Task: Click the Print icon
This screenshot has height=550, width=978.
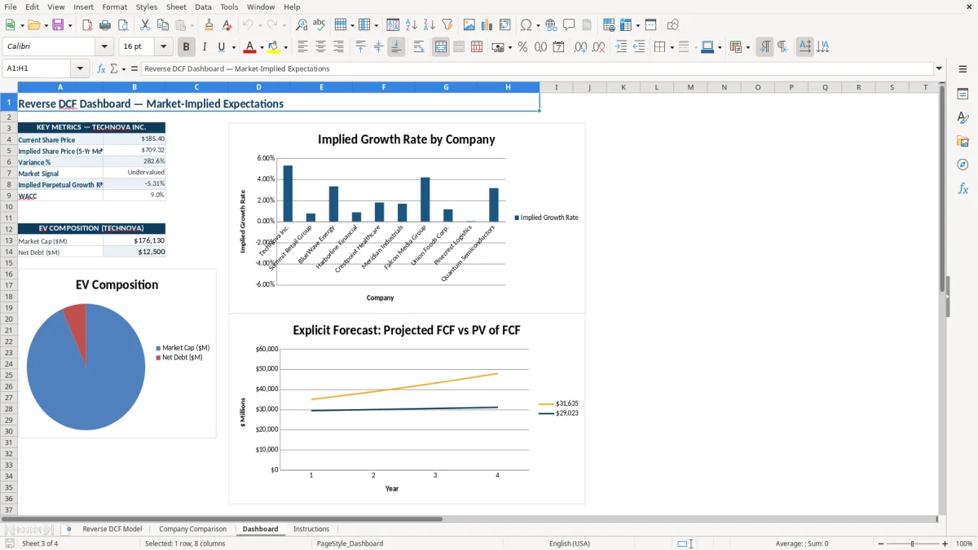Action: click(x=106, y=25)
